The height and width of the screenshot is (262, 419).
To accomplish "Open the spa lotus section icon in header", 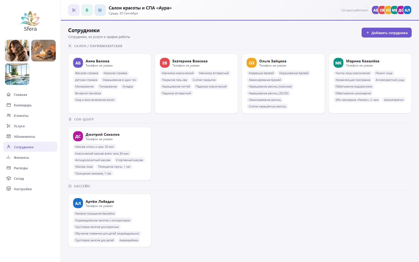I will point(87,10).
